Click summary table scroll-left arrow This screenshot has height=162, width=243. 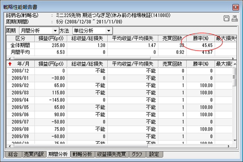click(x=10, y=58)
